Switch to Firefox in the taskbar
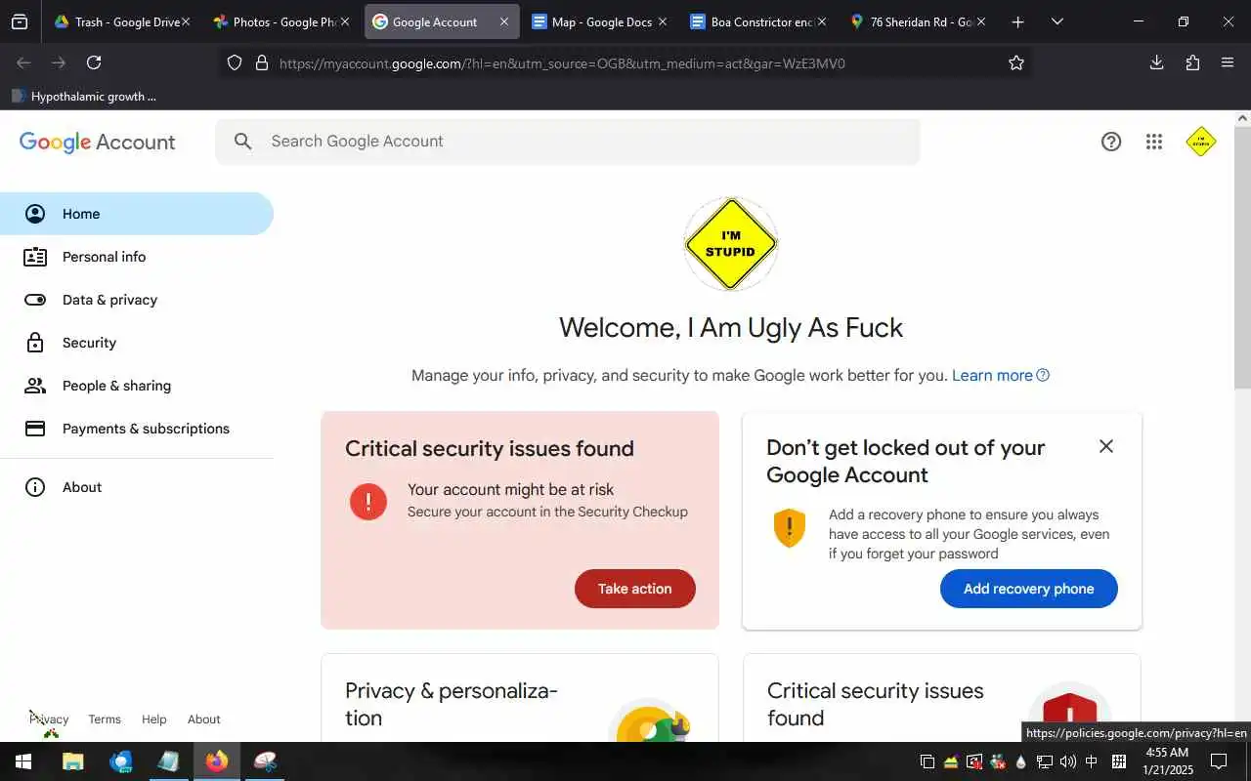 [217, 761]
